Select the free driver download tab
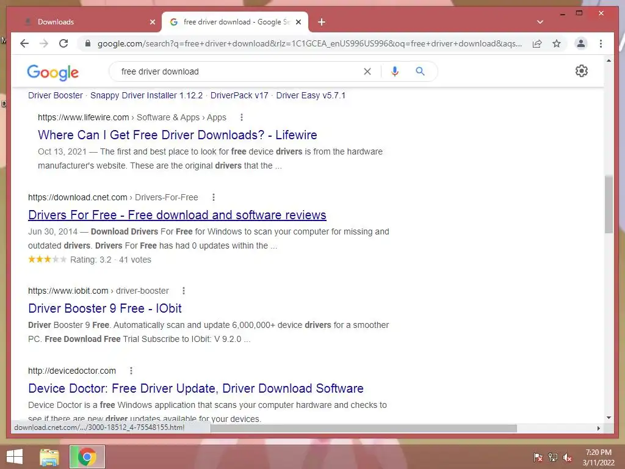The height and width of the screenshot is (469, 625). tap(235, 22)
